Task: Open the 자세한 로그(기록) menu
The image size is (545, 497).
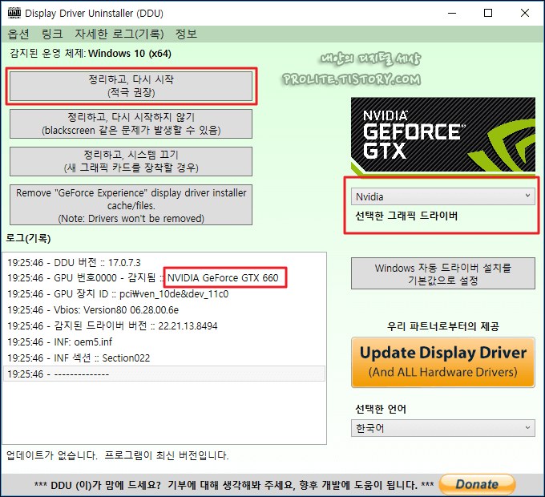Action: (x=119, y=34)
